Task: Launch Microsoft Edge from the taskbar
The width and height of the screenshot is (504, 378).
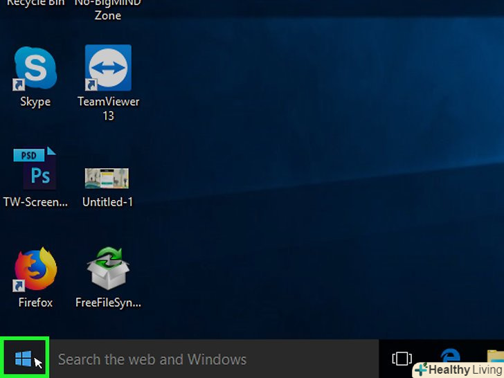Action: click(450, 356)
